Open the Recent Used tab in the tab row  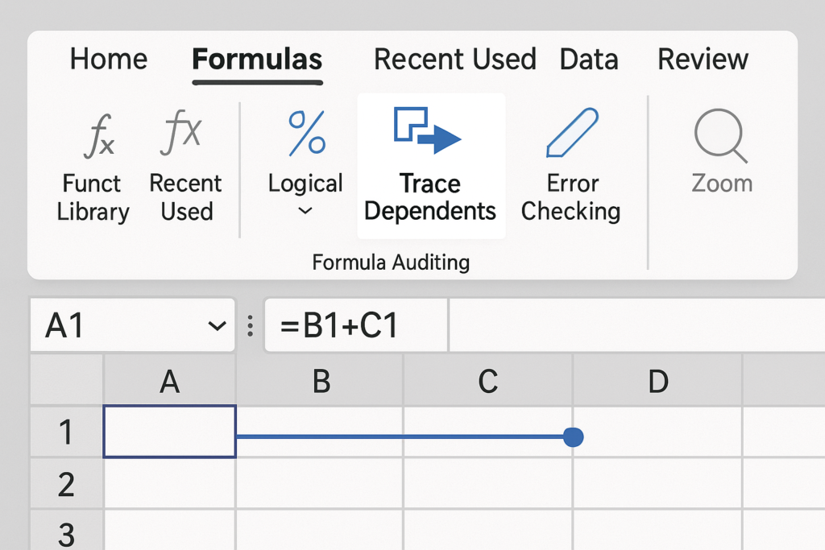click(x=454, y=60)
